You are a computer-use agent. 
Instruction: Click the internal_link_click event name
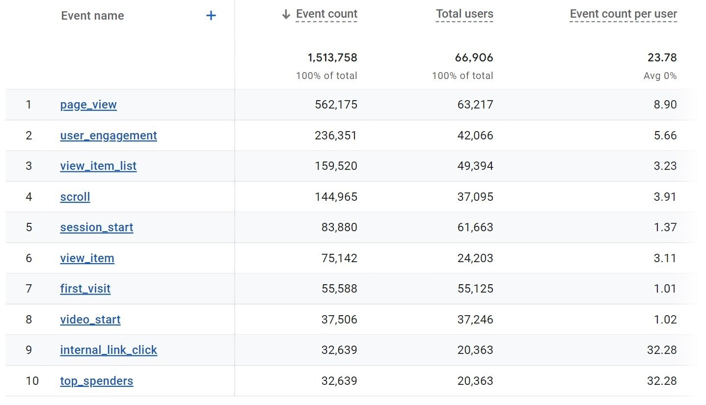109,350
